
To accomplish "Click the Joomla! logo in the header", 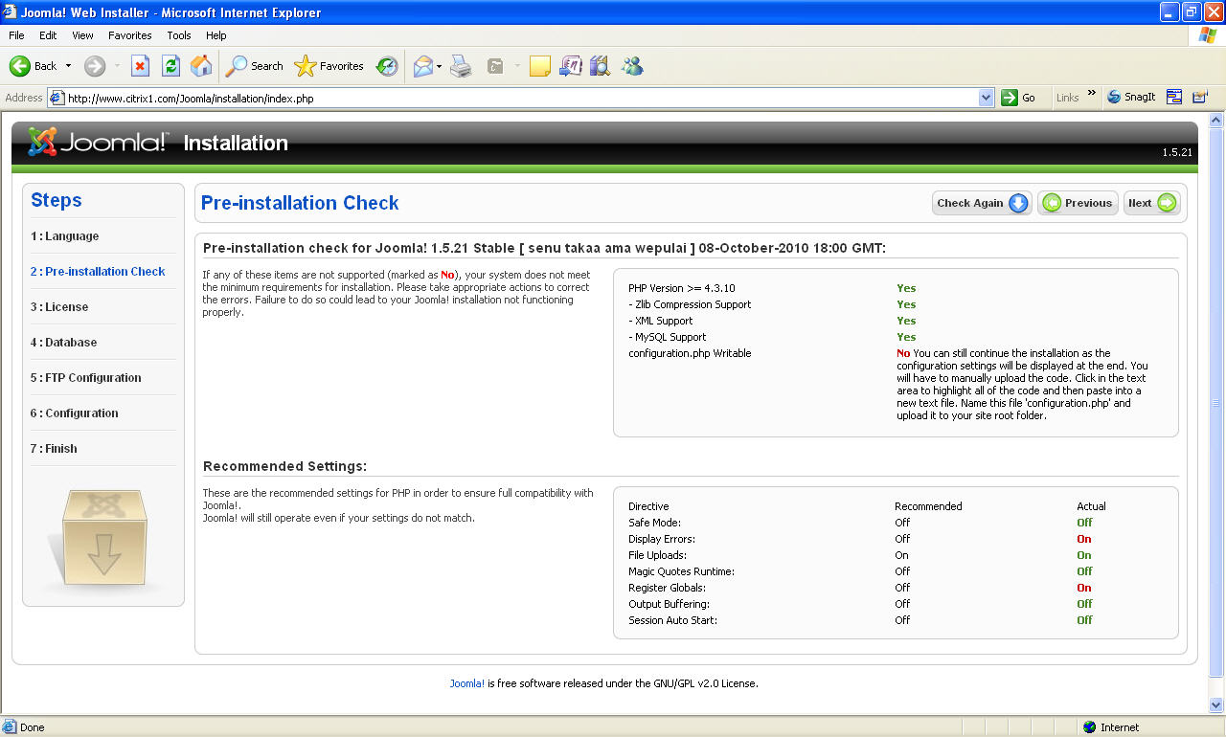I will [98, 143].
